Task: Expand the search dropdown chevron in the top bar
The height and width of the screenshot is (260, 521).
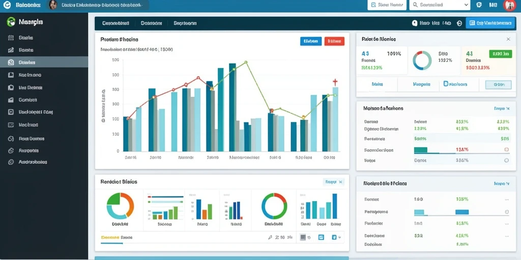Action: coord(467,5)
